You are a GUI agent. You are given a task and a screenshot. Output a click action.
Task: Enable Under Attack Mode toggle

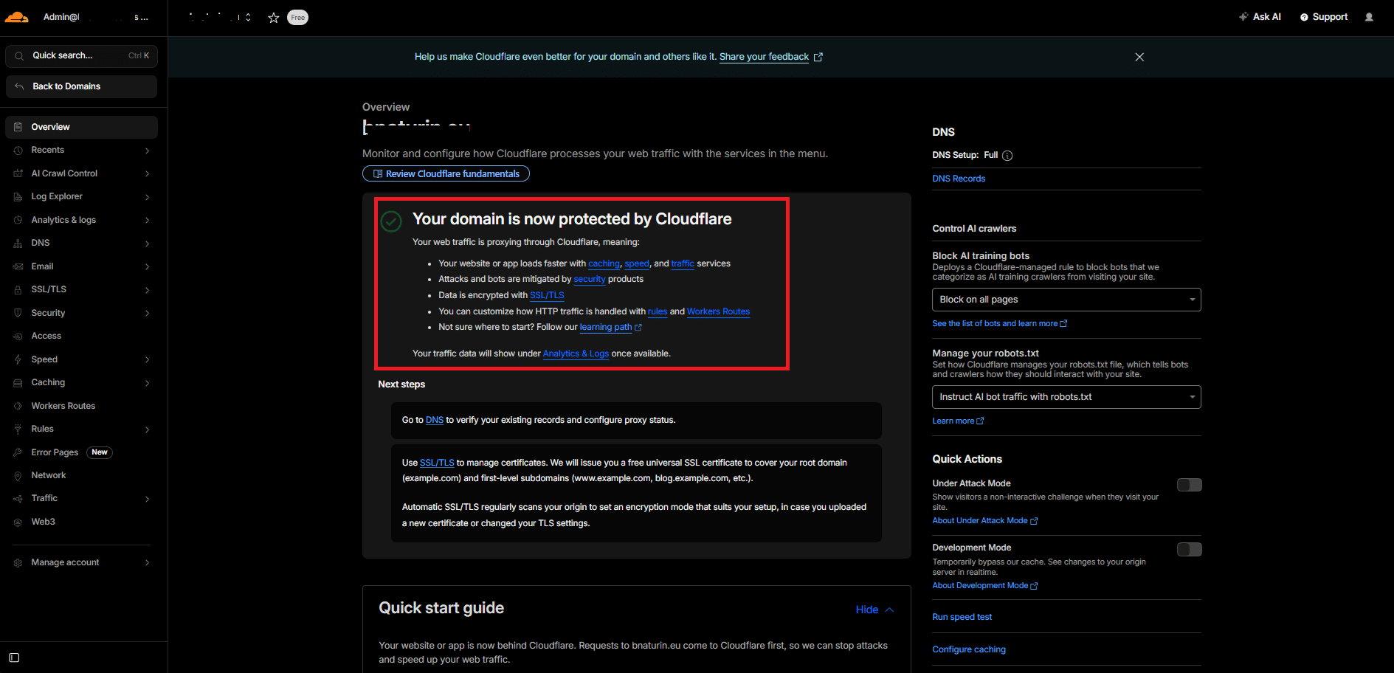pyautogui.click(x=1189, y=485)
